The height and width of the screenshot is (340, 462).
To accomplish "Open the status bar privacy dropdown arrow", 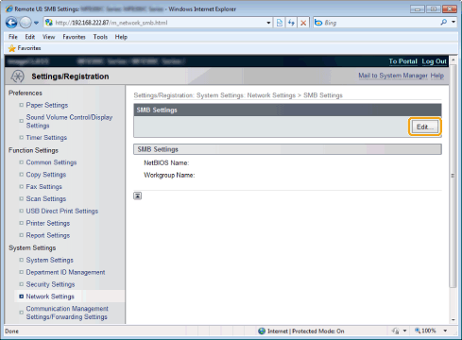I will [x=404, y=331].
